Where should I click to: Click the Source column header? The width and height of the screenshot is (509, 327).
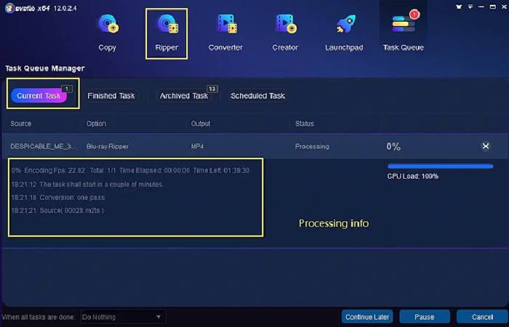point(21,124)
